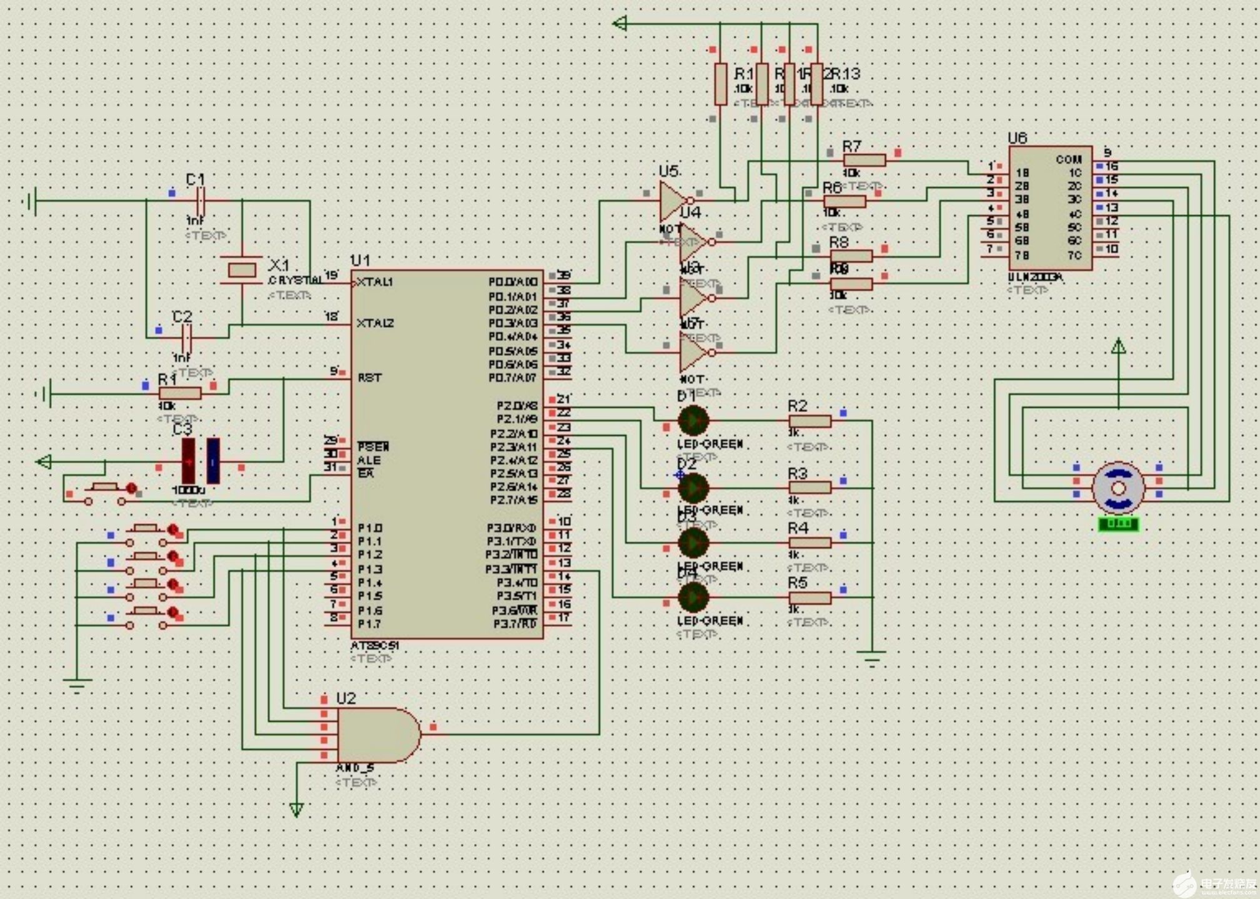Click the ground symbol left of C1
The height and width of the screenshot is (899, 1260).
[30, 201]
